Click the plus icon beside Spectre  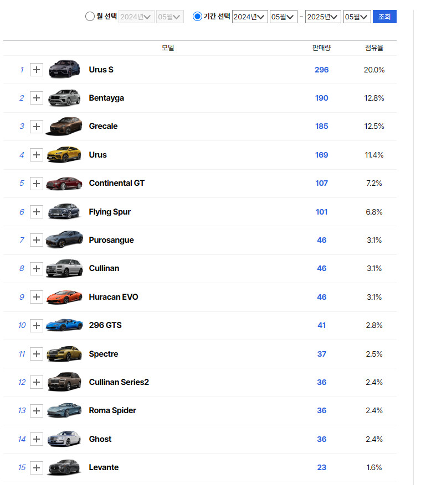(x=37, y=354)
